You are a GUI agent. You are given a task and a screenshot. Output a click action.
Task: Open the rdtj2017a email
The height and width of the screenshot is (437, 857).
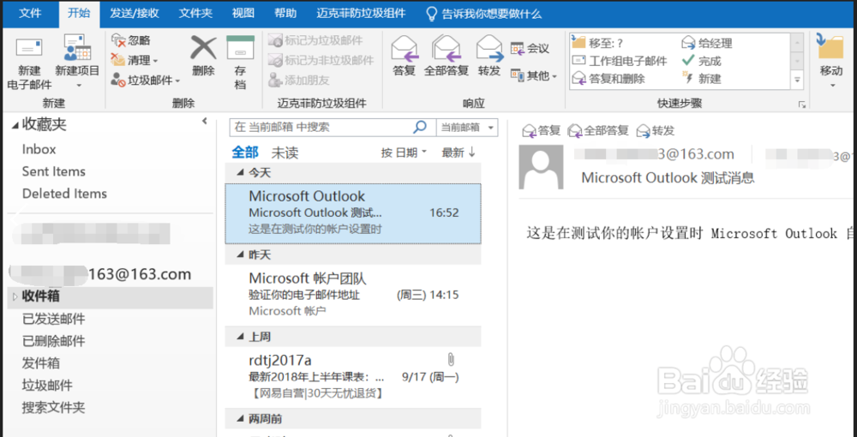point(353,377)
